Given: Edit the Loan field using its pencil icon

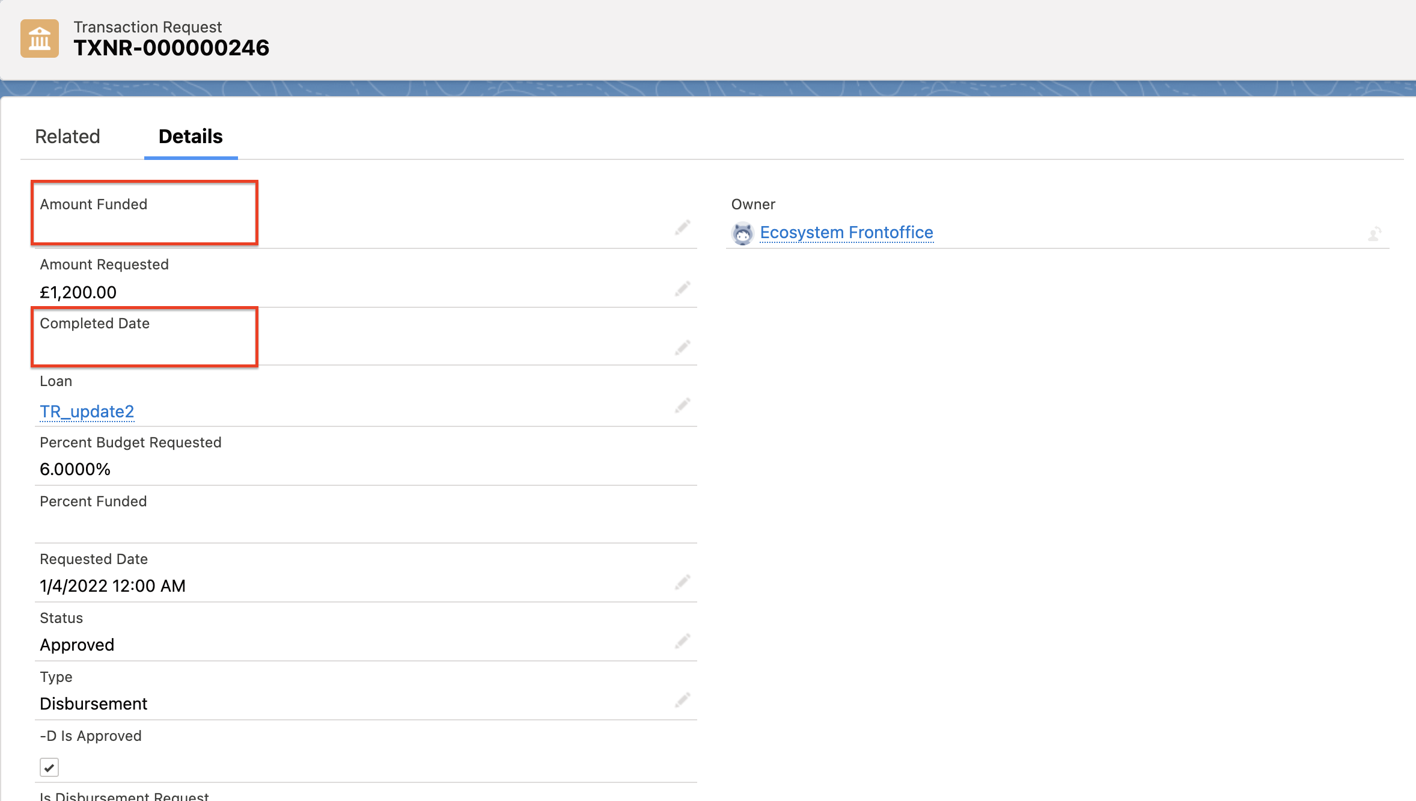Looking at the screenshot, I should [683, 406].
